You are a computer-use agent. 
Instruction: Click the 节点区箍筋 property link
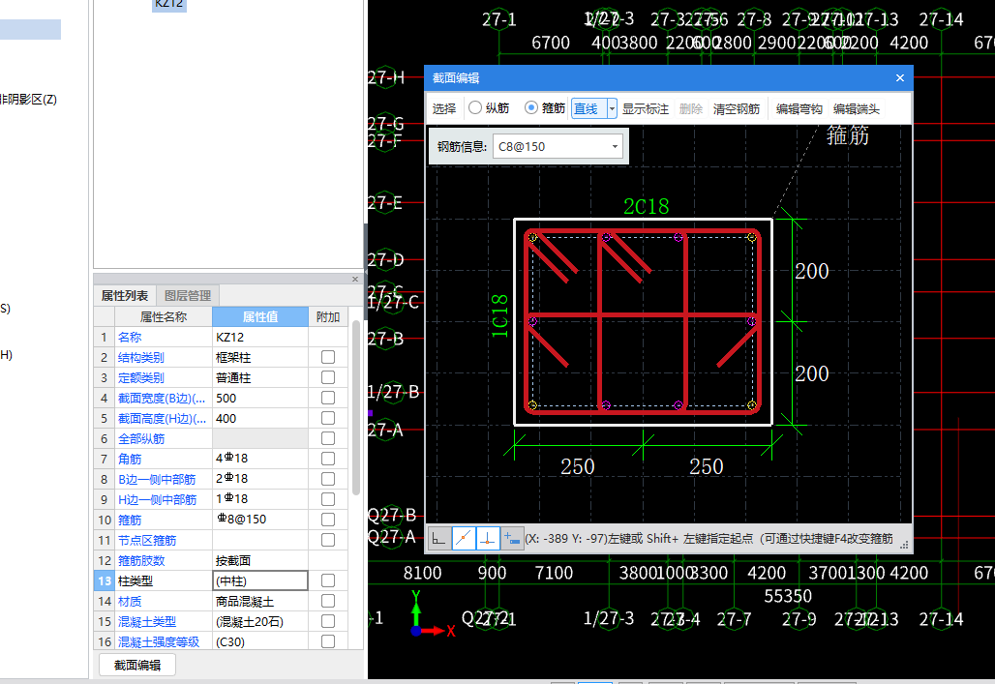146,540
